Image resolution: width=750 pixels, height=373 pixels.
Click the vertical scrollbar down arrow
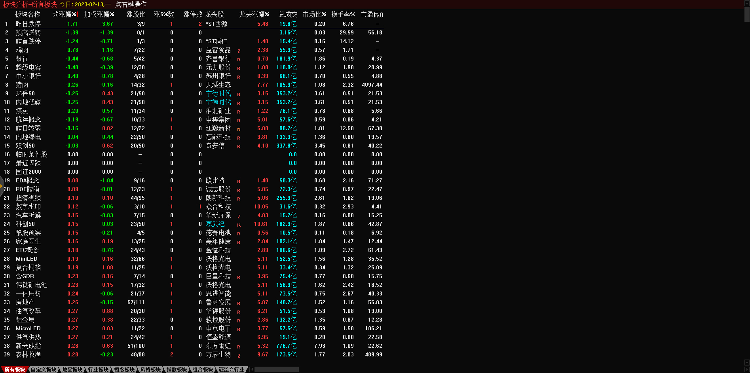[747, 363]
